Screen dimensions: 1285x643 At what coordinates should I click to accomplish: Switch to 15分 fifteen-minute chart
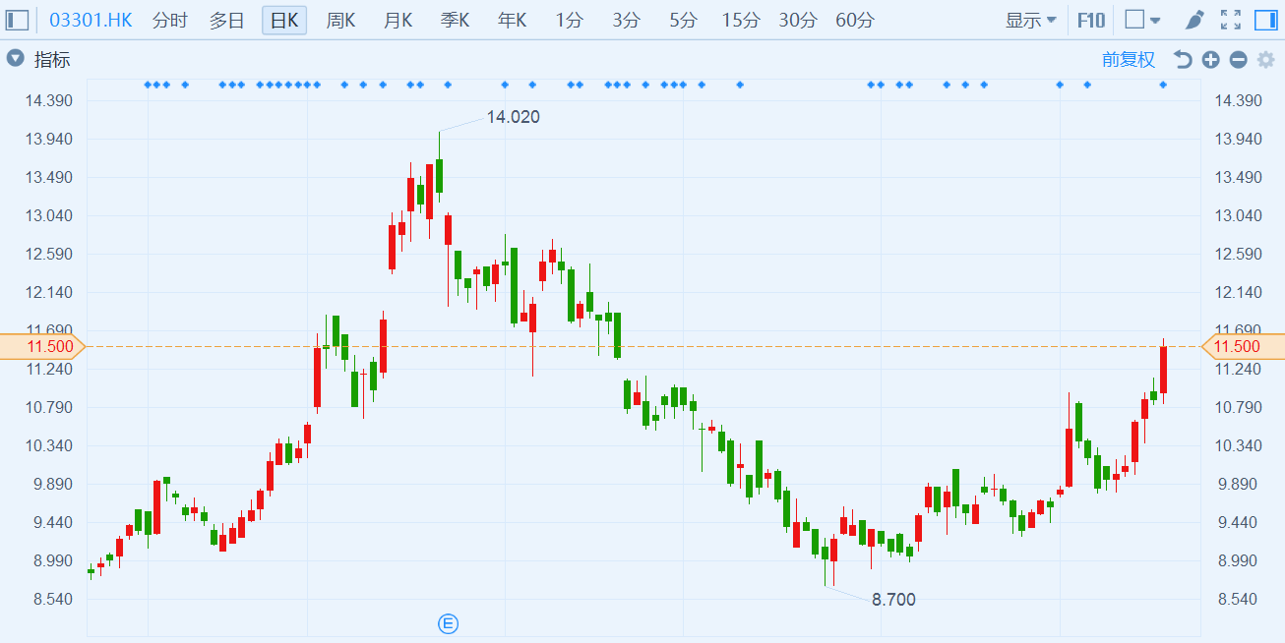coord(741,20)
